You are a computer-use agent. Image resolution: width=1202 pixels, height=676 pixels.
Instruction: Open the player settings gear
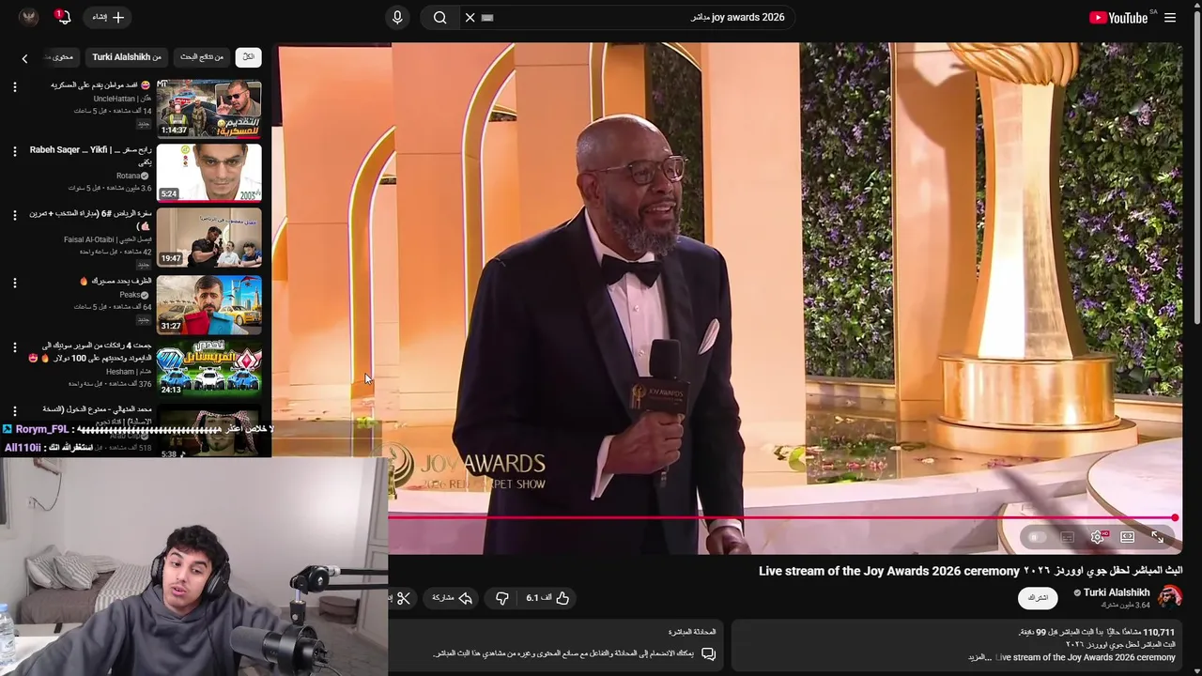(x=1098, y=537)
